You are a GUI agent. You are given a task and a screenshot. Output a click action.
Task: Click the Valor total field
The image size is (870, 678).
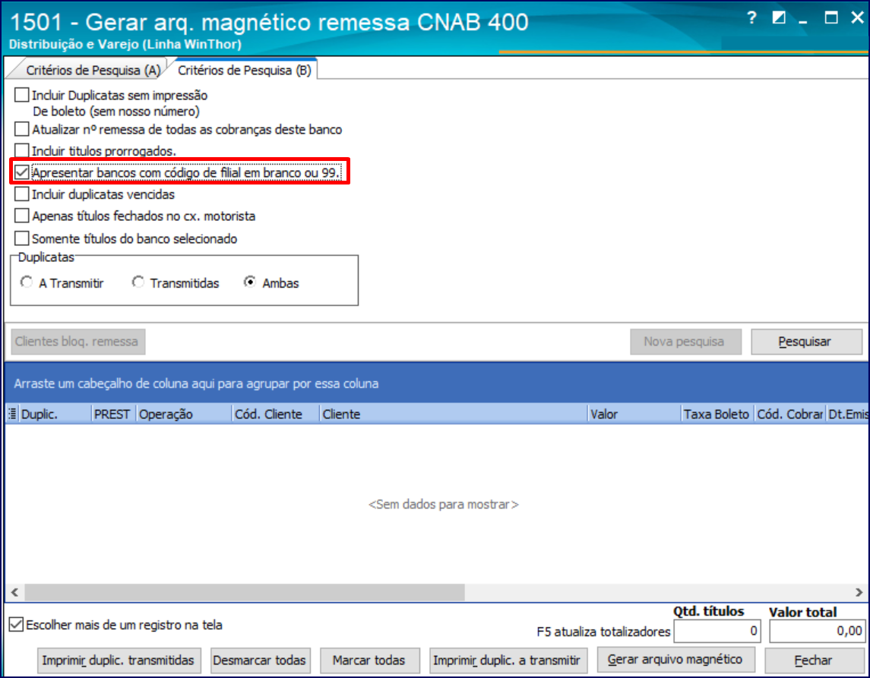pyautogui.click(x=818, y=631)
